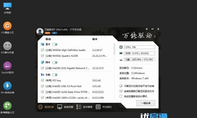Uncheck NVIDIA Quadro K2200 driver
This screenshot has height=118, width=197.
[43, 56]
